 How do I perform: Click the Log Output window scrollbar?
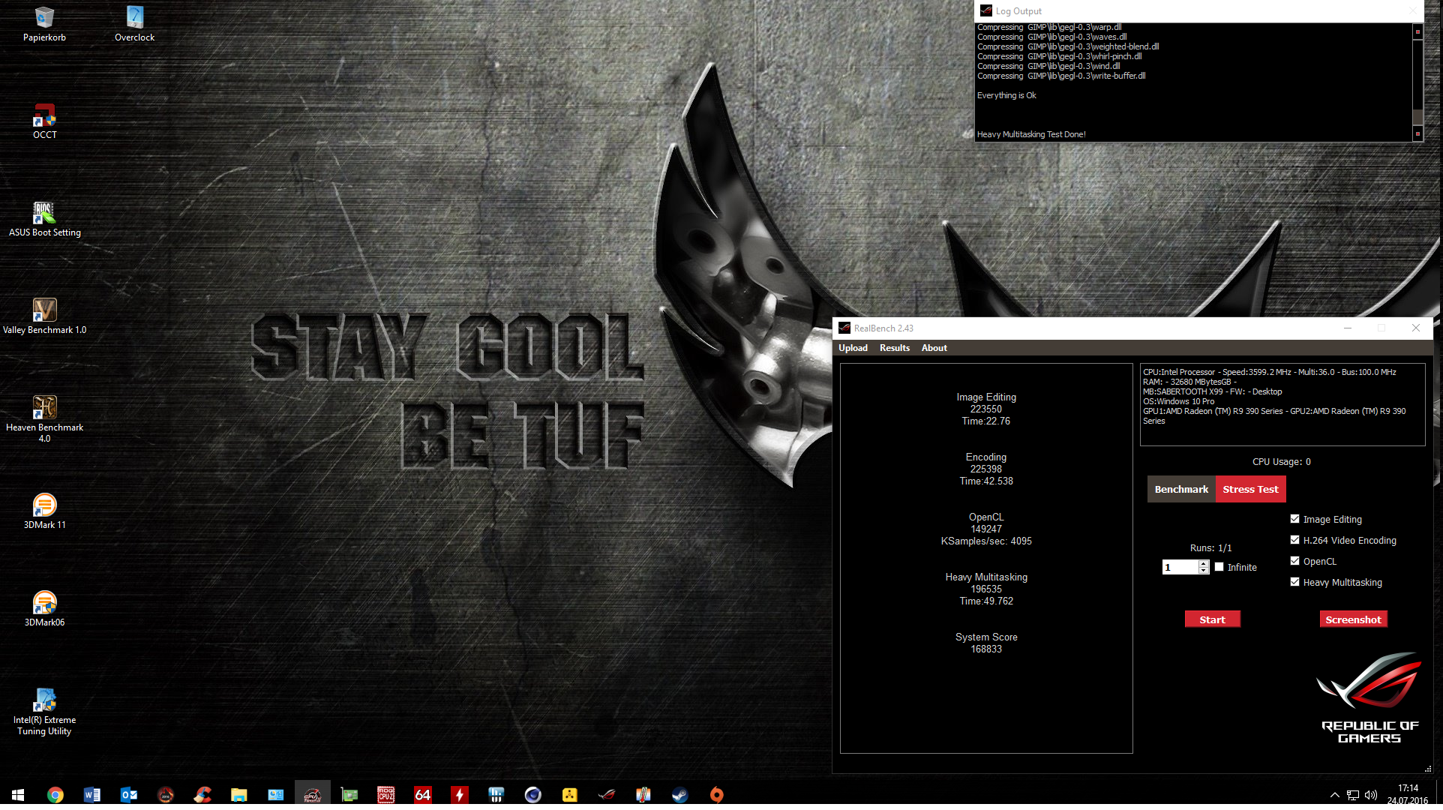tap(1417, 82)
